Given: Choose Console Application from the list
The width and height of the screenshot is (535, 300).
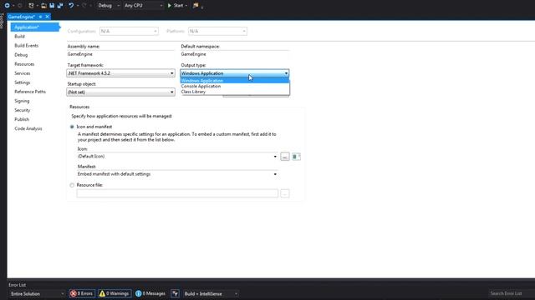Looking at the screenshot, I should [x=235, y=87].
